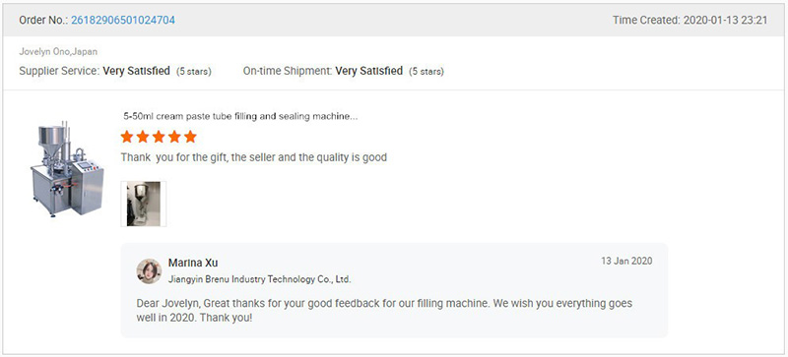Click the review text about the gift
The height and width of the screenshot is (357, 788).
coord(254,157)
